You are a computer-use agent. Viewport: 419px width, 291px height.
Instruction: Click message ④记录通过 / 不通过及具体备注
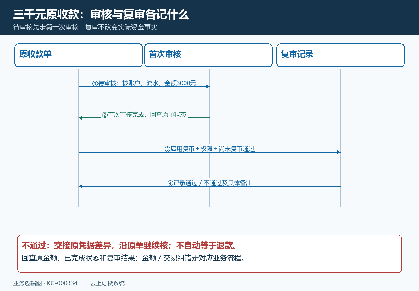pos(210,183)
